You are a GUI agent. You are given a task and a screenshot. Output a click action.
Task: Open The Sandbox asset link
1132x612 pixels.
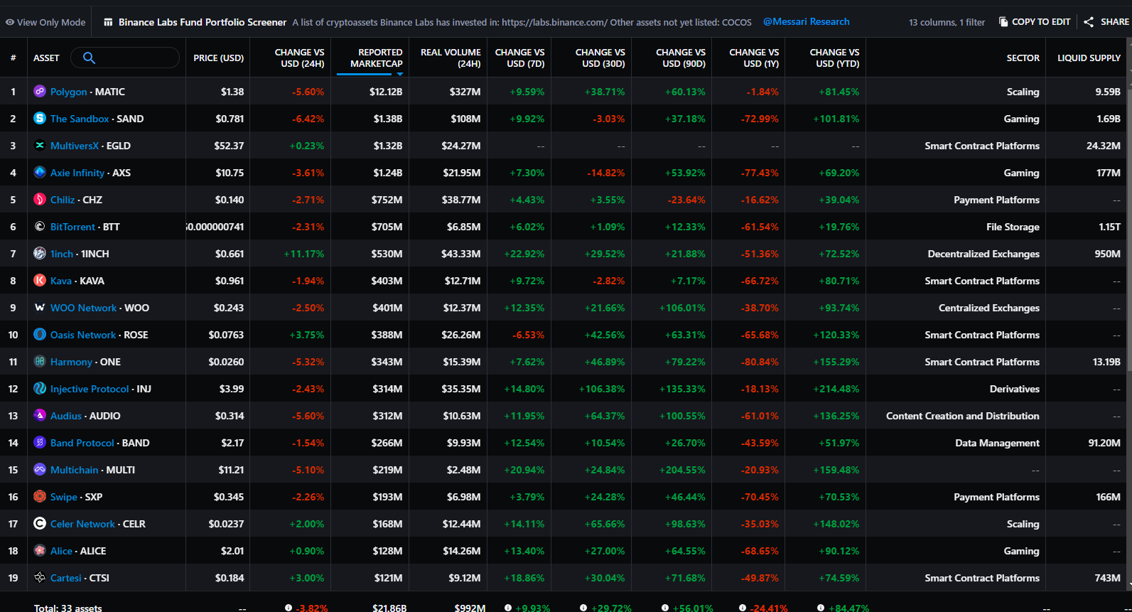coord(80,119)
